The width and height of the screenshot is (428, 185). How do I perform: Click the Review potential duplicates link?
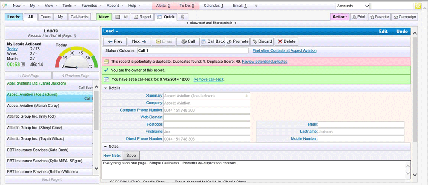(x=265, y=62)
